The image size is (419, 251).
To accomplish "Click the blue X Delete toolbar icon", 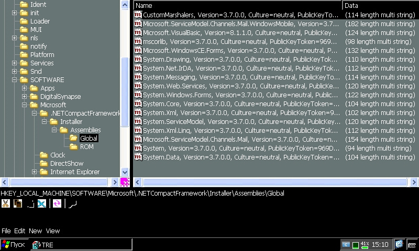I will 42,204.
